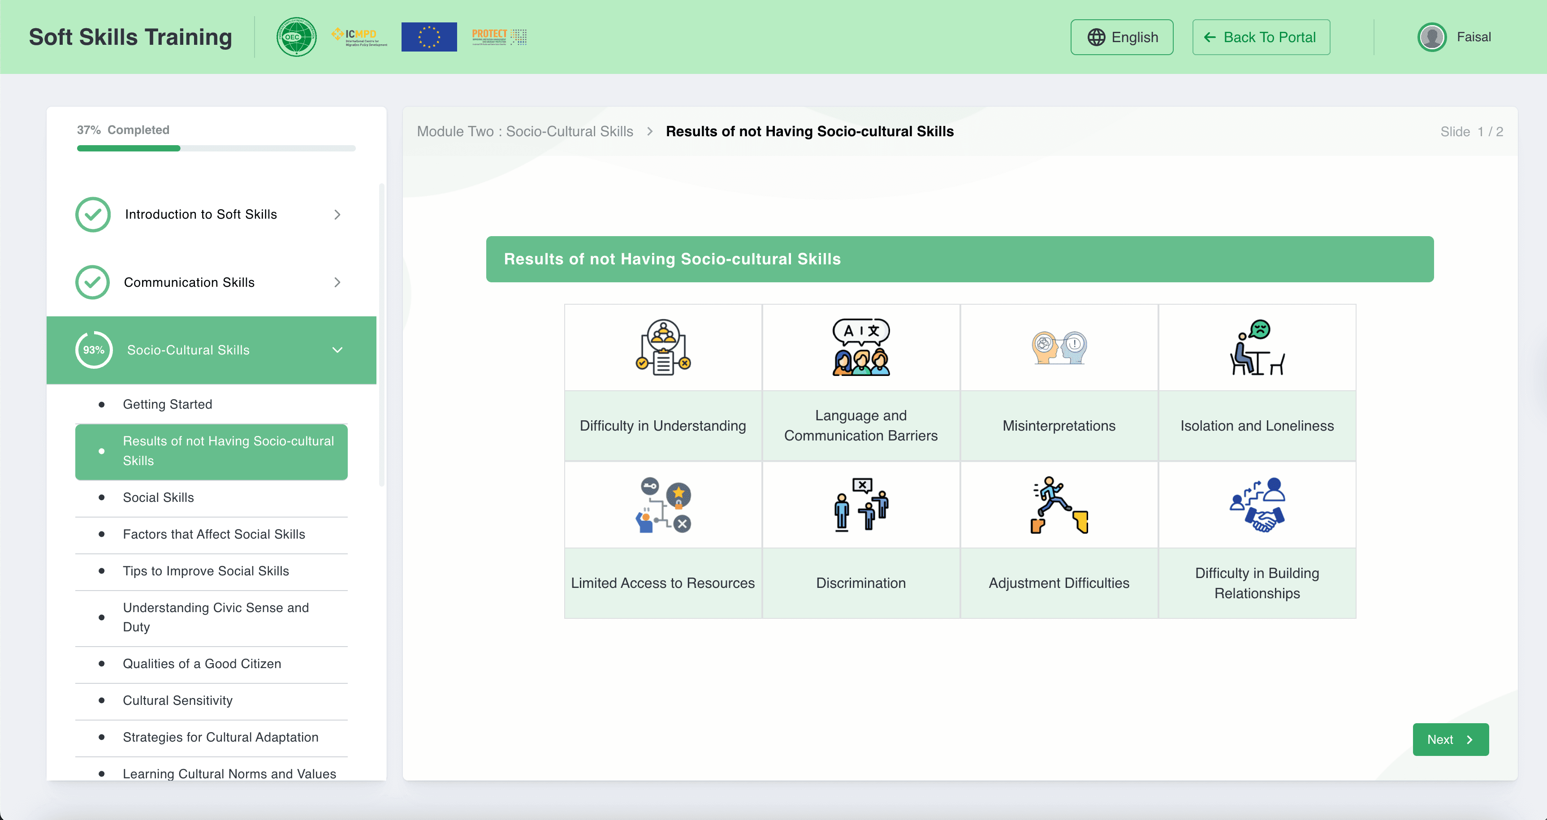
Task: Click the 93% progress ring for Socio-Cultural Skills
Action: pyautogui.click(x=94, y=350)
